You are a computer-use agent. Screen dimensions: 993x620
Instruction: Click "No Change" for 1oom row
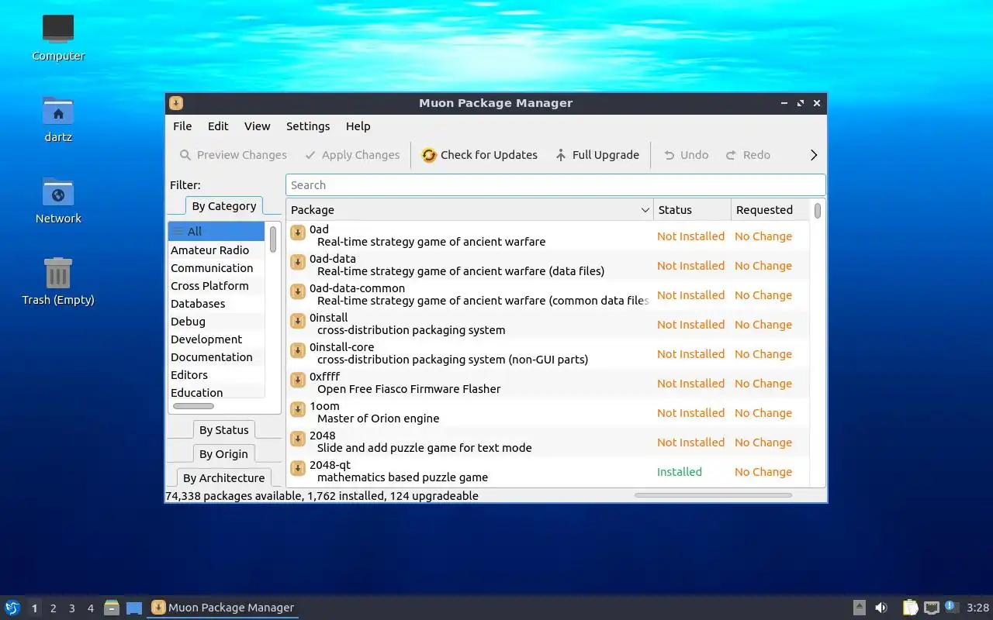coord(763,413)
